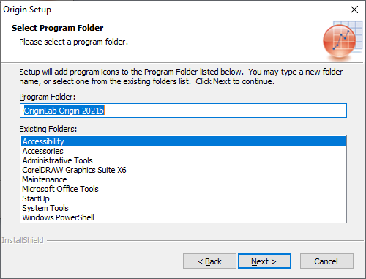Click into the Program Folder text field
The image size is (366, 279).
pyautogui.click(x=183, y=111)
